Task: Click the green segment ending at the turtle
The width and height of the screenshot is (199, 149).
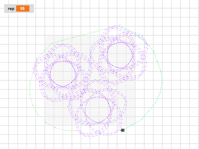Action: [x=133, y=125]
